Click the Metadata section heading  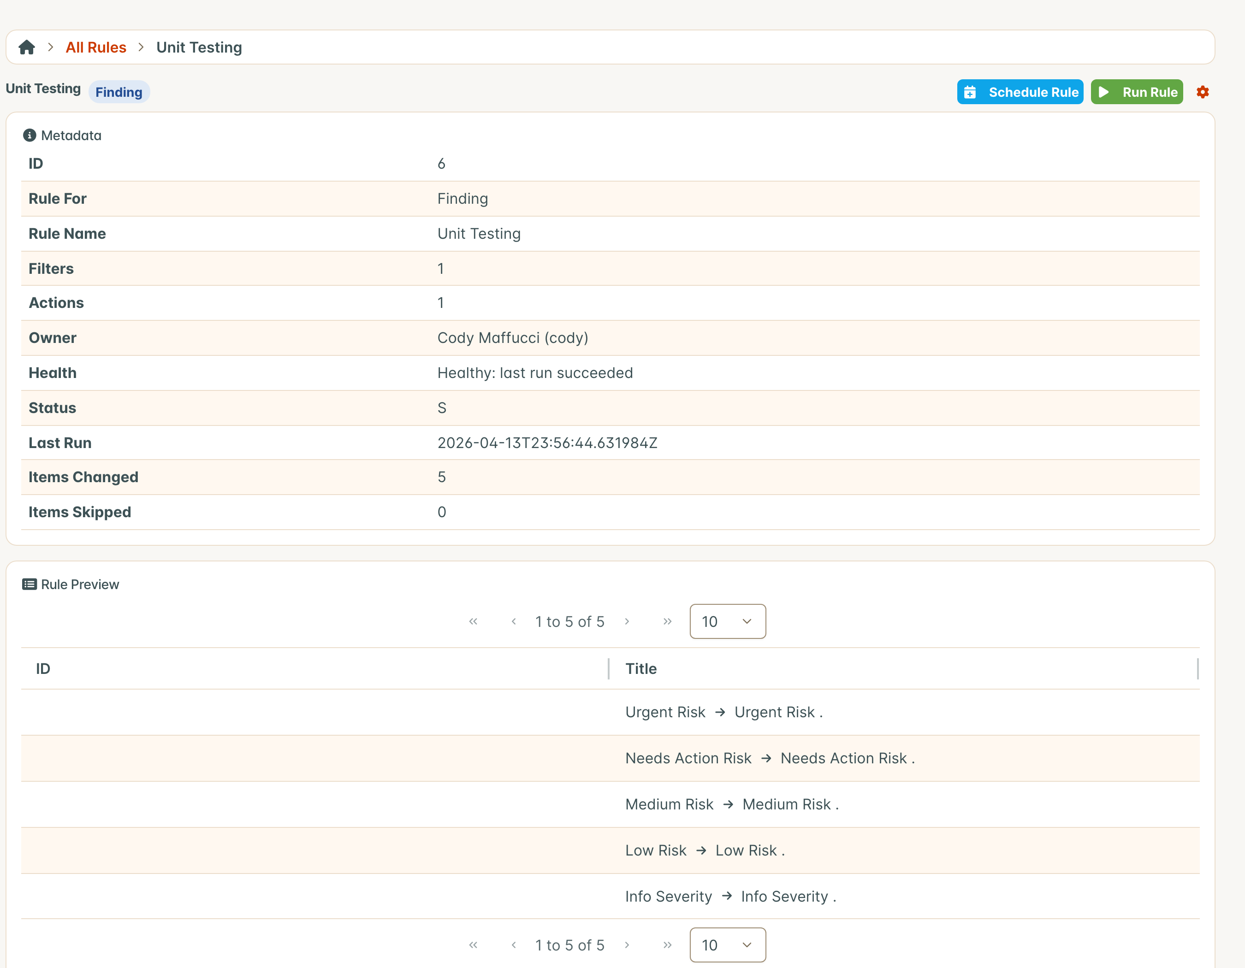[71, 135]
